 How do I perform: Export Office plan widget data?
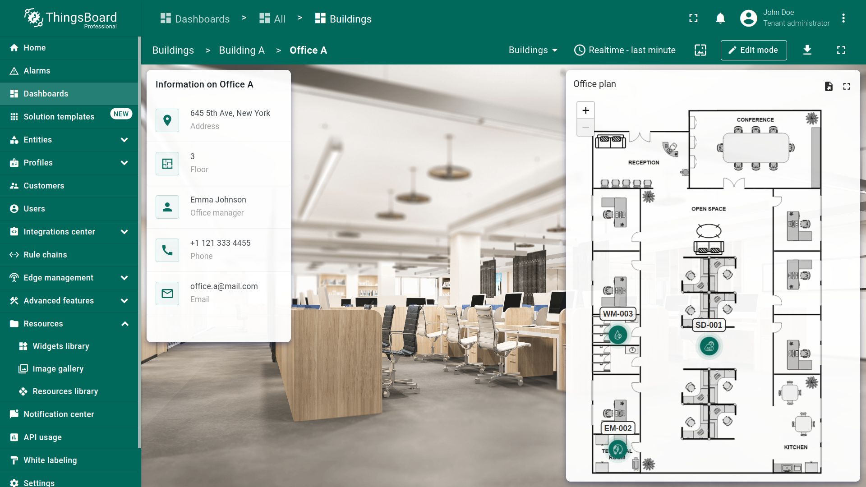tap(829, 87)
